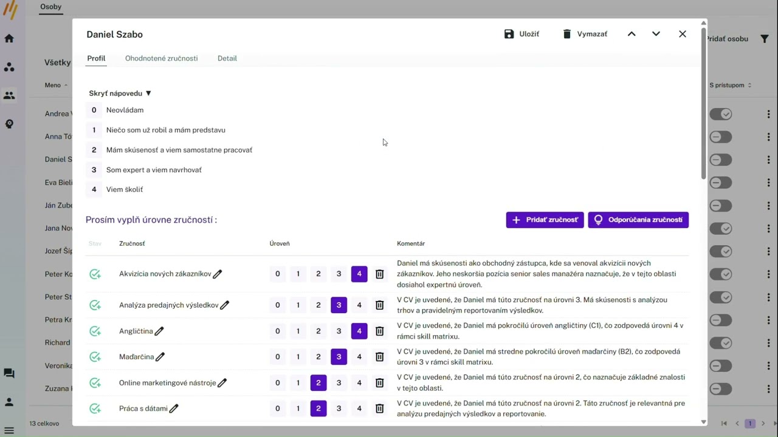
Task: Open the lightbulb head icon in sidebar
Action: (9, 124)
